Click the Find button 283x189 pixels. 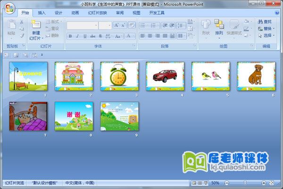coord(265,22)
